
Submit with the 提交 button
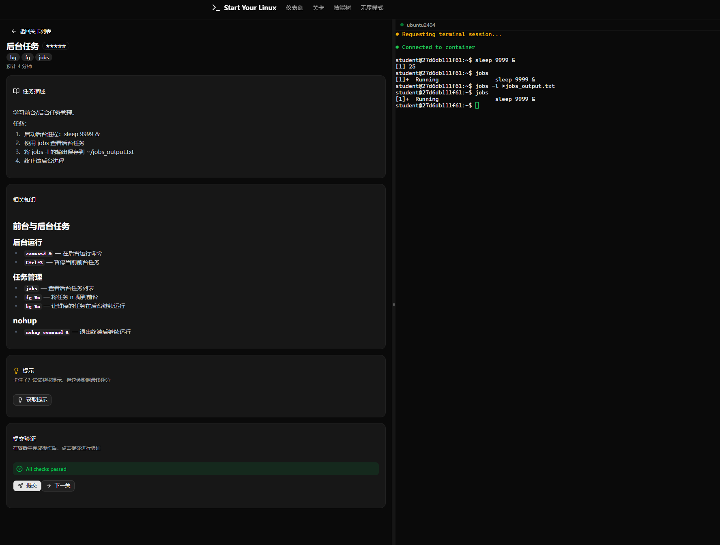27,485
